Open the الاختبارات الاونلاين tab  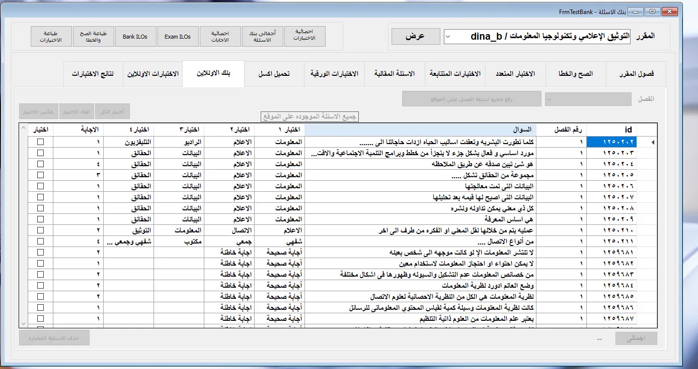152,74
